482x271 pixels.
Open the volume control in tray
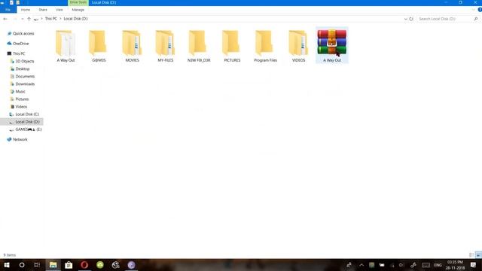pos(401,265)
